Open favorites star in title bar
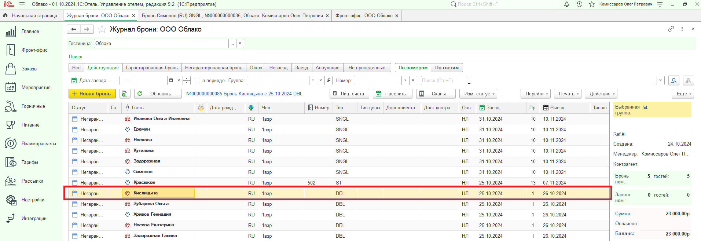Screen dimensions: 701x241 pos(592,4)
